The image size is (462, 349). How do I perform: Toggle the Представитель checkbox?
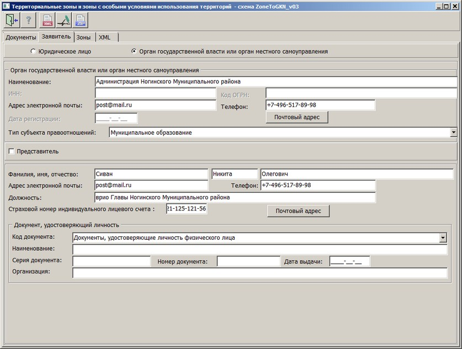pyautogui.click(x=12, y=151)
